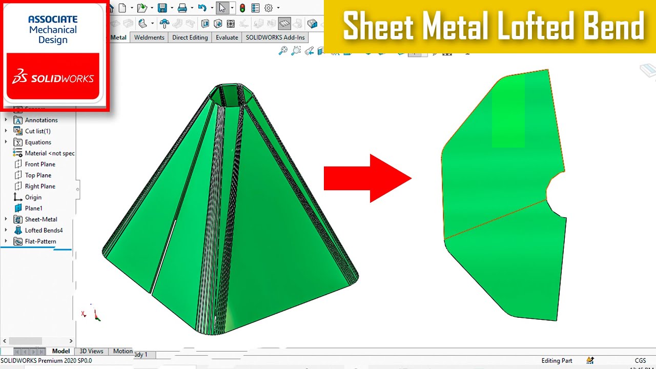Click the Undo arrow icon

coord(202,8)
